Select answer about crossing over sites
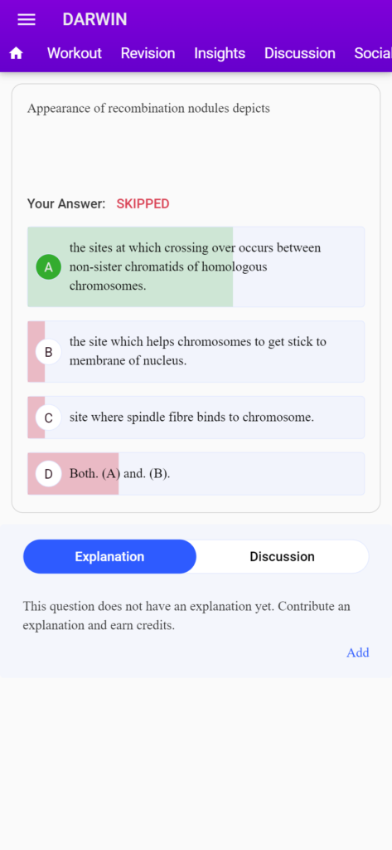 coord(196,266)
